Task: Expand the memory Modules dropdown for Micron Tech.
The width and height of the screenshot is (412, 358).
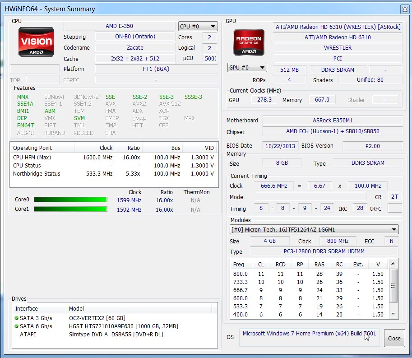Action: pos(314,229)
